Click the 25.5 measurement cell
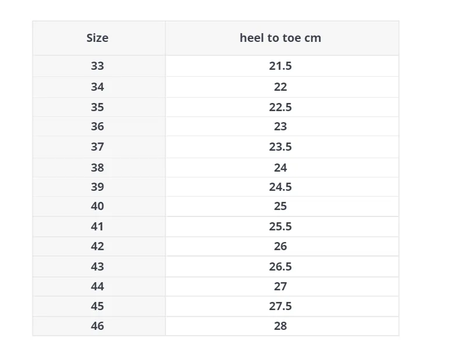 (x=280, y=226)
